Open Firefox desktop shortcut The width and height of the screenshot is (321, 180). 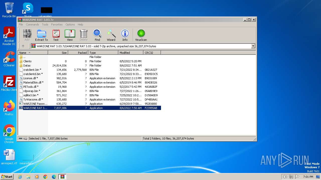pos(9,108)
